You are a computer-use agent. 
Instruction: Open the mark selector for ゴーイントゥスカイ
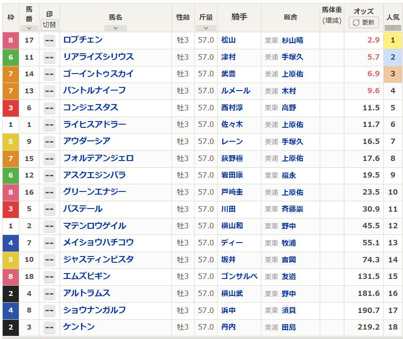coord(49,74)
